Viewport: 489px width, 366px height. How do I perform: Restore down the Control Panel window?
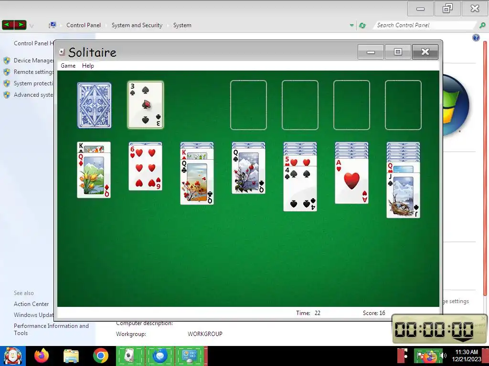[x=447, y=9]
